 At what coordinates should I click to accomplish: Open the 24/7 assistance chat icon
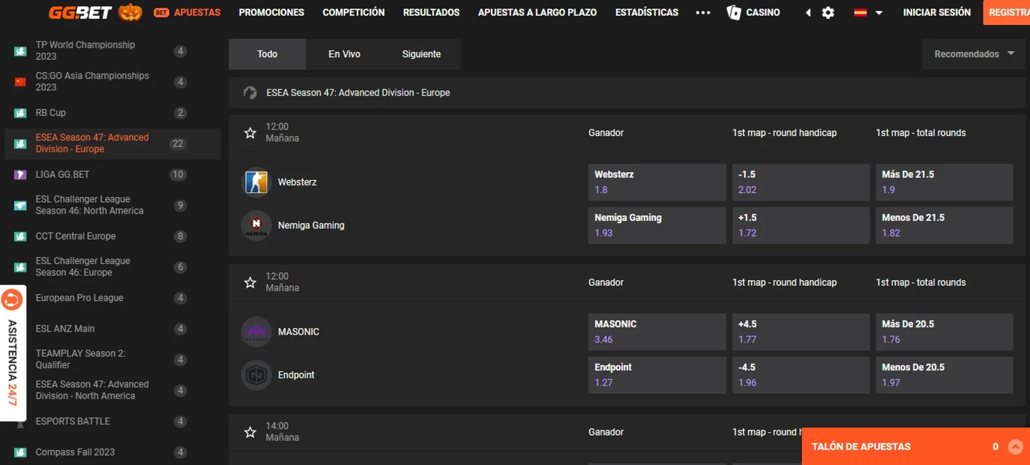pos(12,299)
